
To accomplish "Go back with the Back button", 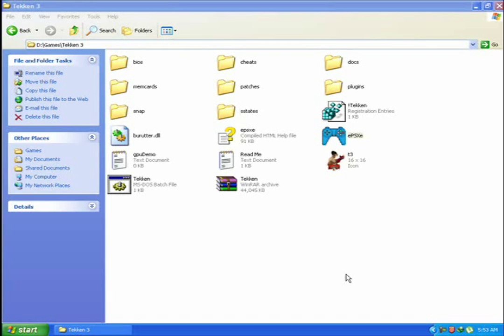I will (x=19, y=30).
